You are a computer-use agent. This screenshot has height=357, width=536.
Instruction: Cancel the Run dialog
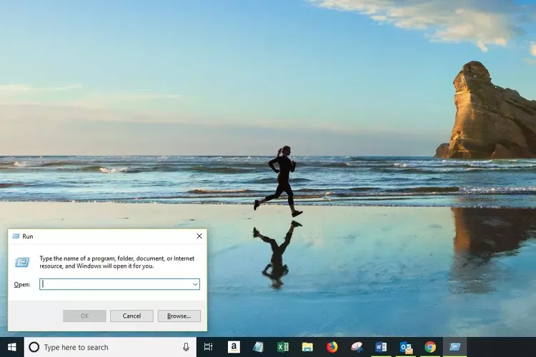(x=131, y=316)
